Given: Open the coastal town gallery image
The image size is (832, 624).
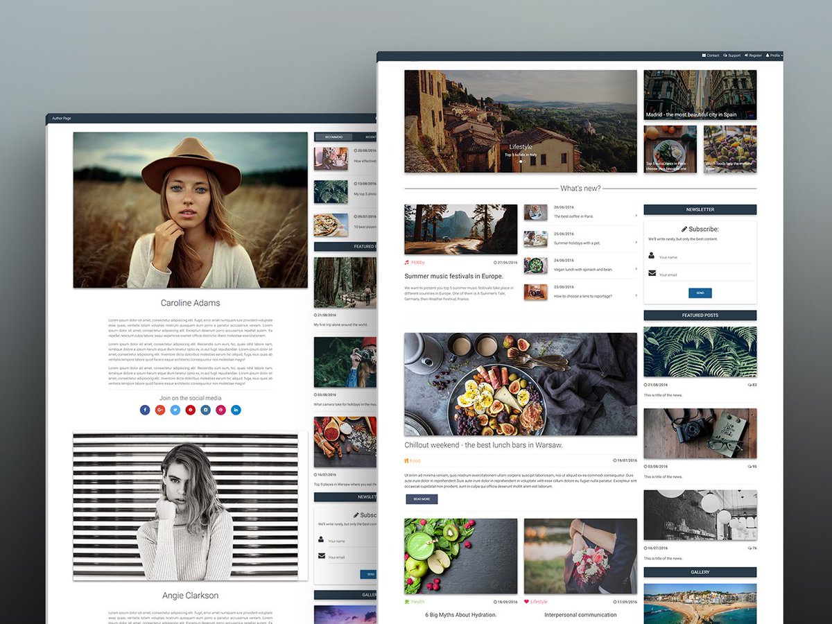Looking at the screenshot, I should (x=700, y=603).
